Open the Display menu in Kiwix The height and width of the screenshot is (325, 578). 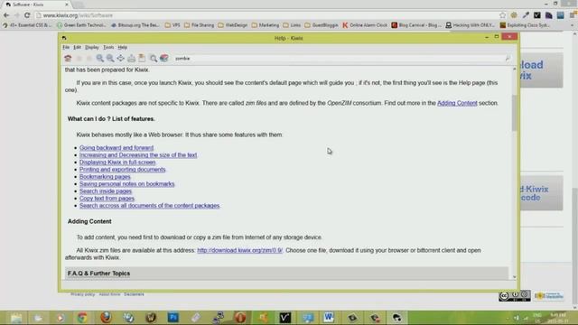92,47
